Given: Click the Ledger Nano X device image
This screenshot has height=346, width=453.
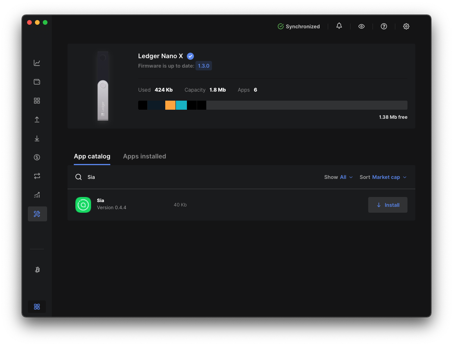Looking at the screenshot, I should [x=103, y=86].
